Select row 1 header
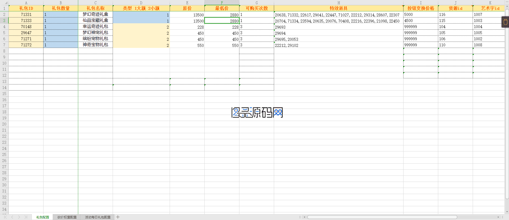The height and width of the screenshot is (220, 509). point(4,8)
